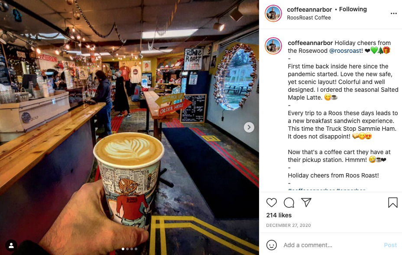The height and width of the screenshot is (255, 402).
Task: Like the post with the heart icon
Action: tap(272, 203)
